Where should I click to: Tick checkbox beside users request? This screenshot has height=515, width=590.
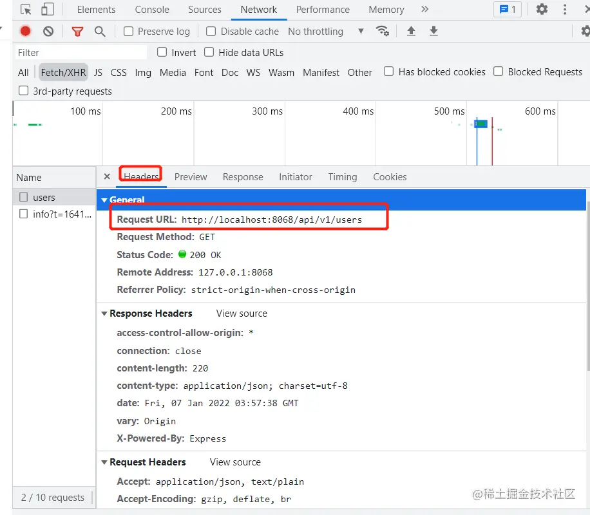23,197
